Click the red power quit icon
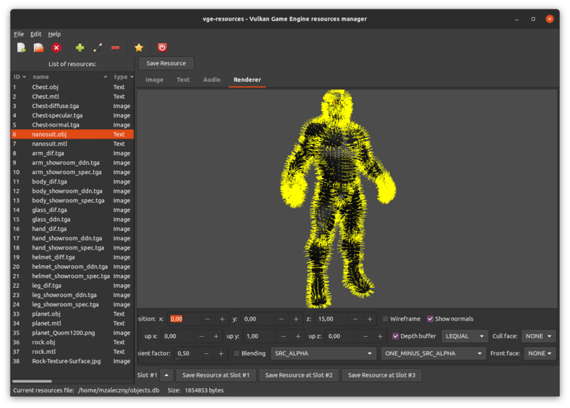The height and width of the screenshot is (408, 570). click(x=162, y=48)
